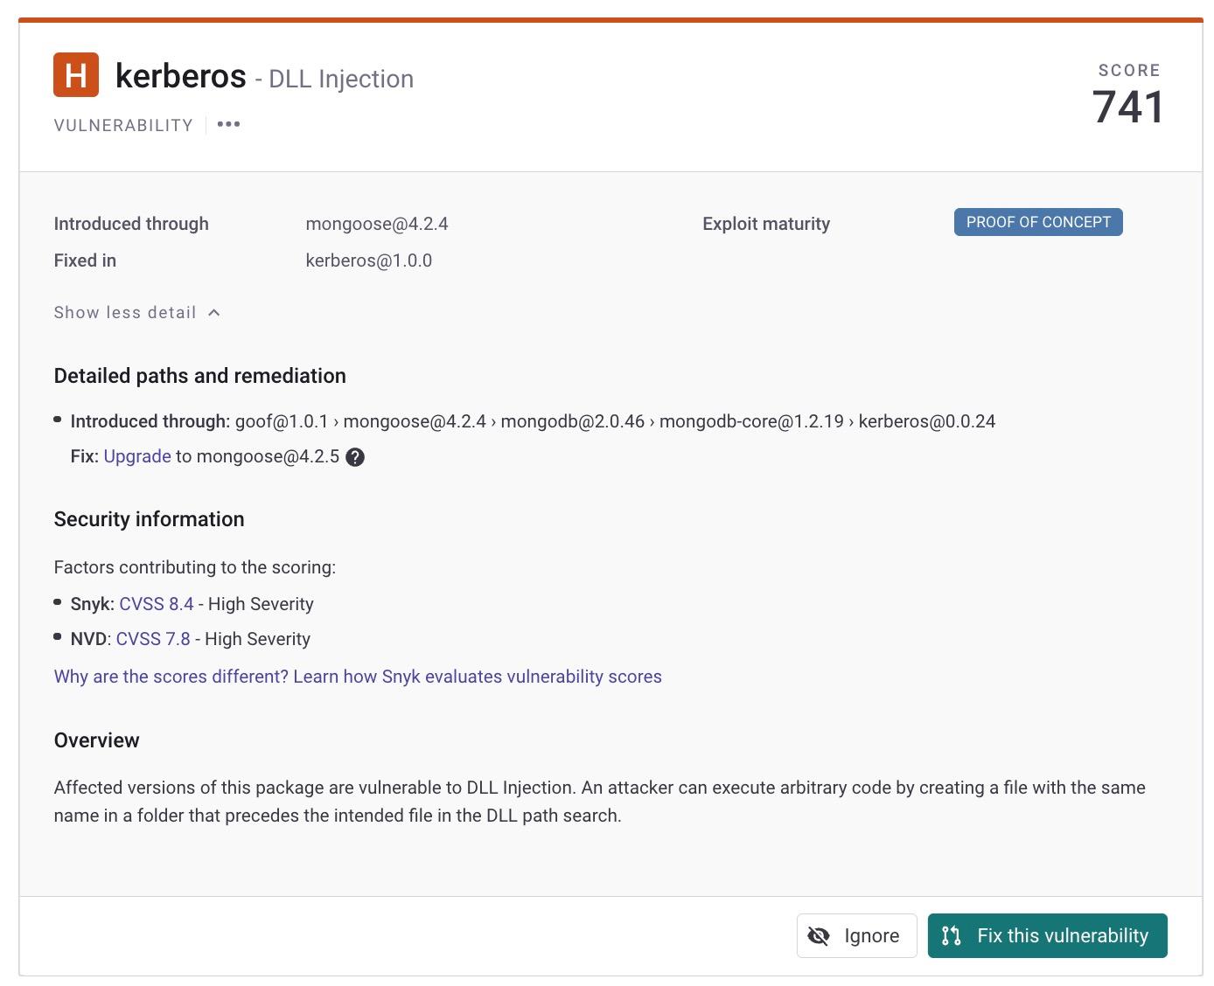The height and width of the screenshot is (986, 1214).
Task: Collapse details with Show less detail
Action: click(136, 313)
